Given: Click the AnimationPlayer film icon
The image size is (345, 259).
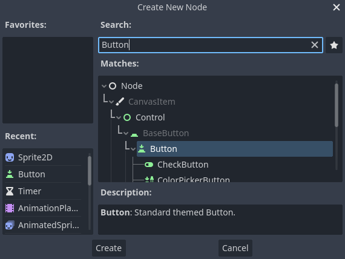Looking at the screenshot, I should coord(10,208).
